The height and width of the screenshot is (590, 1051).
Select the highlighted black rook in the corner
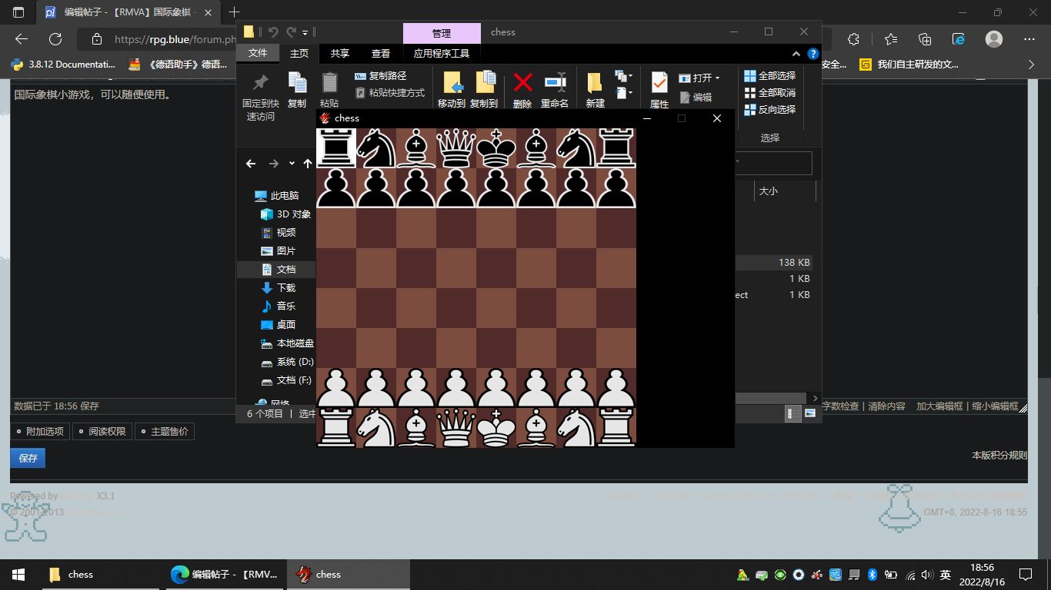[x=336, y=147]
